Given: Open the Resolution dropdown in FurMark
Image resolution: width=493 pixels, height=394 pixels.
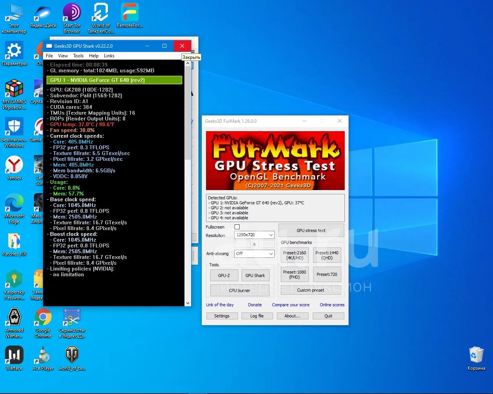Looking at the screenshot, I should pyautogui.click(x=254, y=235).
